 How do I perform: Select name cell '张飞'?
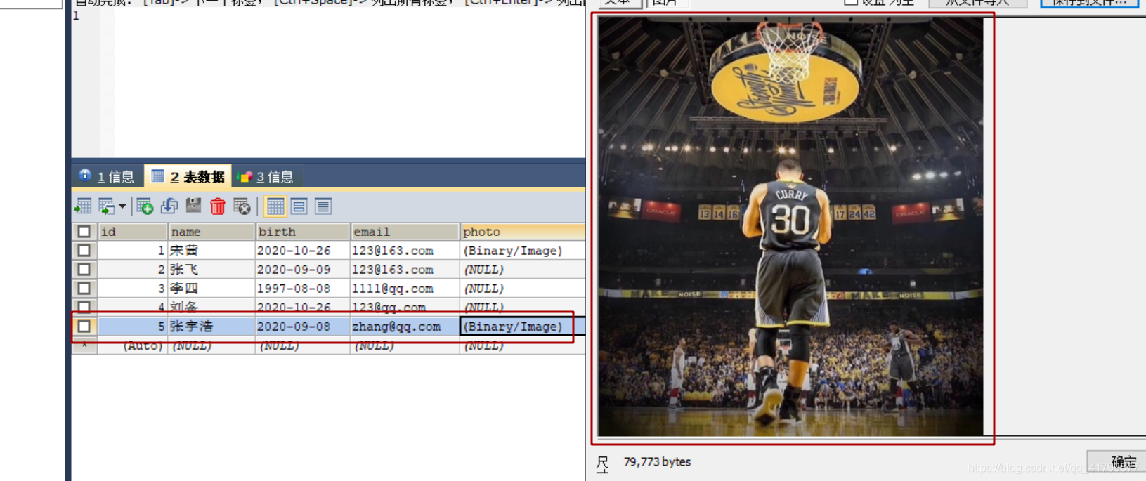[211, 270]
